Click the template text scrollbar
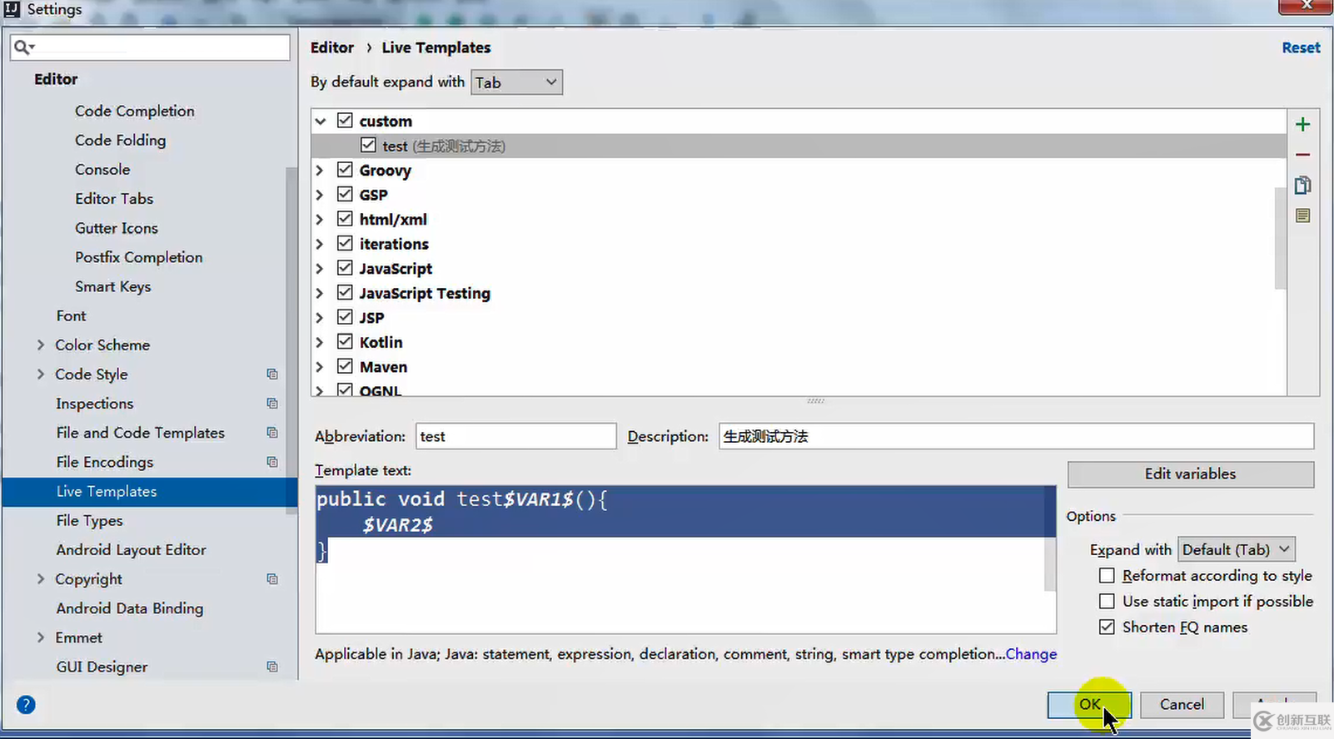 coord(1051,538)
